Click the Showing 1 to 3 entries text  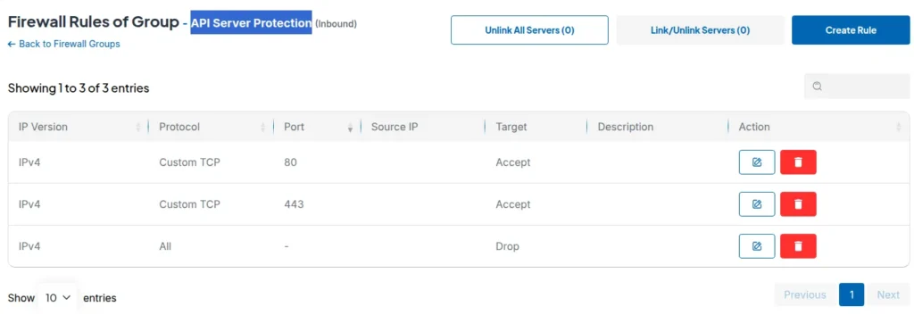[x=79, y=88]
